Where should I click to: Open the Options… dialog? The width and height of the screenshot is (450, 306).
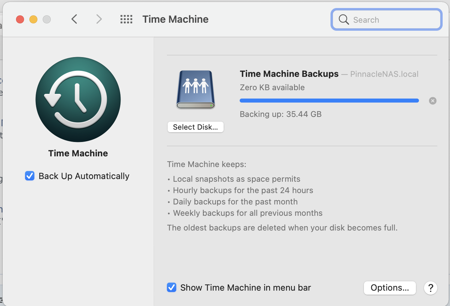tap(390, 288)
